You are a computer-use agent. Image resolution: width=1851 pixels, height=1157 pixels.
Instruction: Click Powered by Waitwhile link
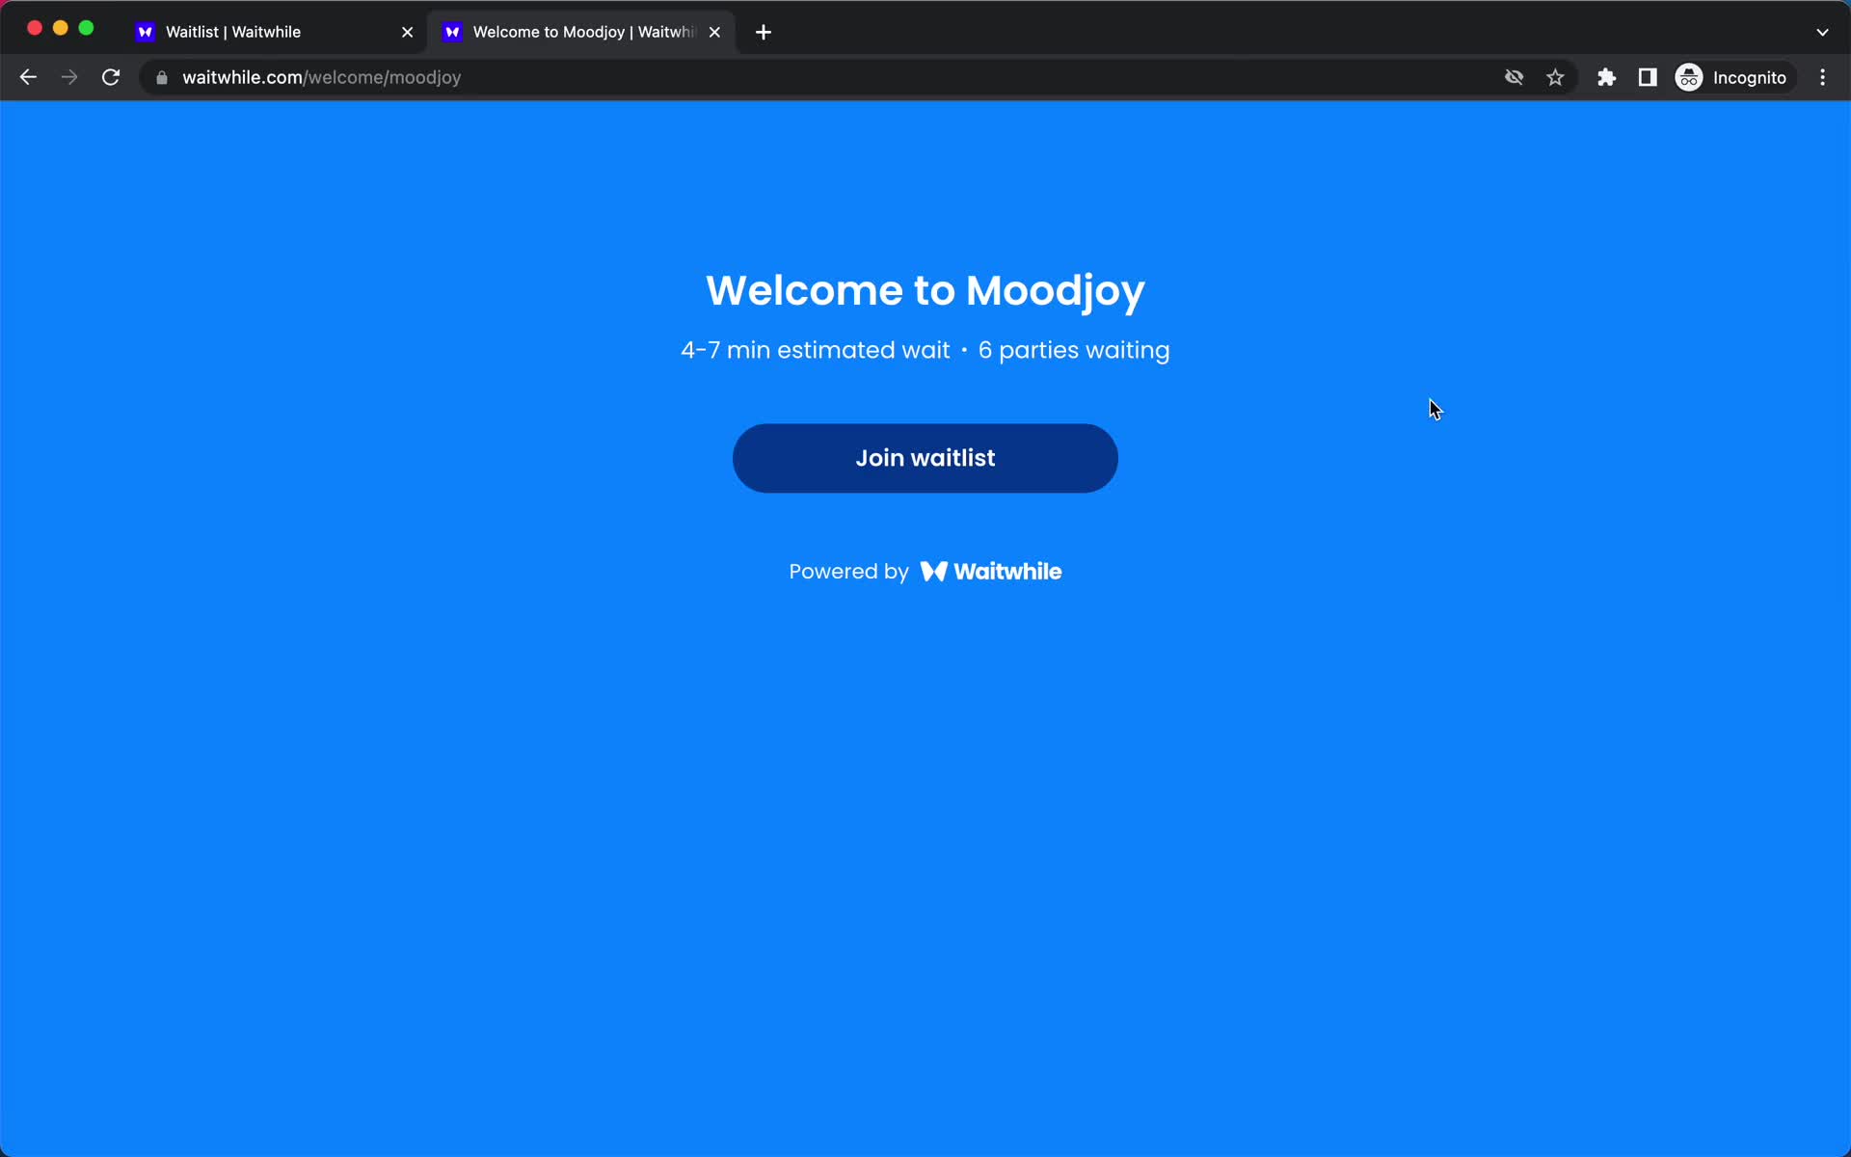[x=925, y=571]
